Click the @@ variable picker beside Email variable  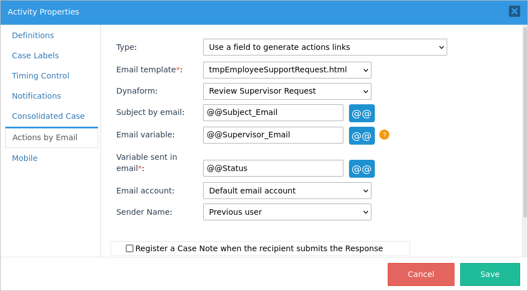[361, 136]
